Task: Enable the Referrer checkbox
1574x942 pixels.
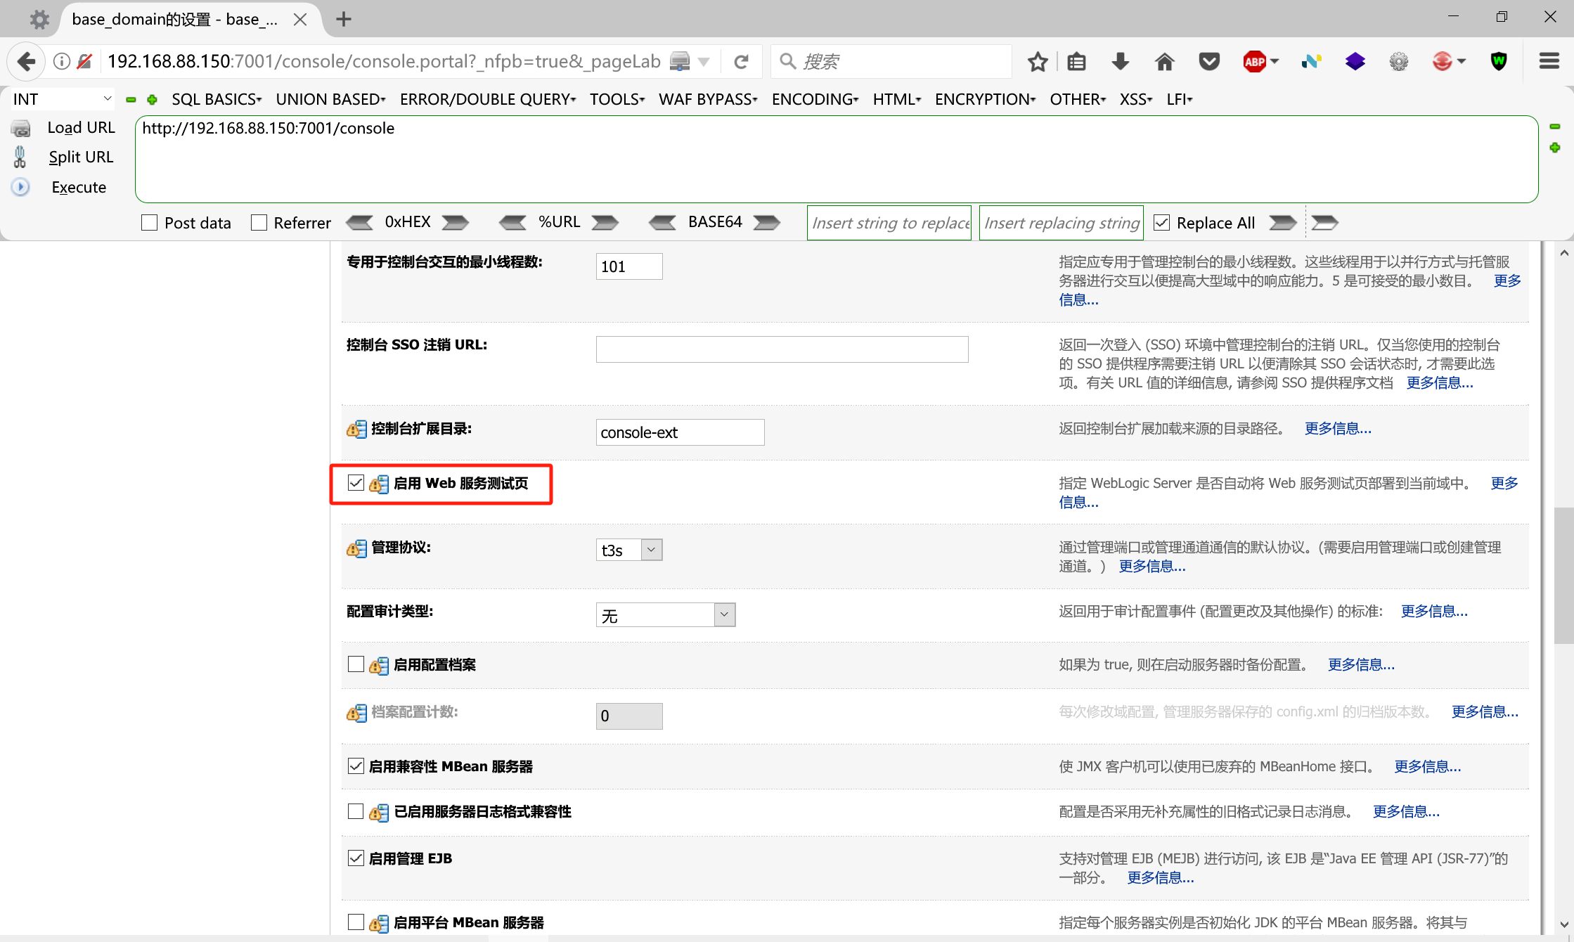Action: point(259,223)
